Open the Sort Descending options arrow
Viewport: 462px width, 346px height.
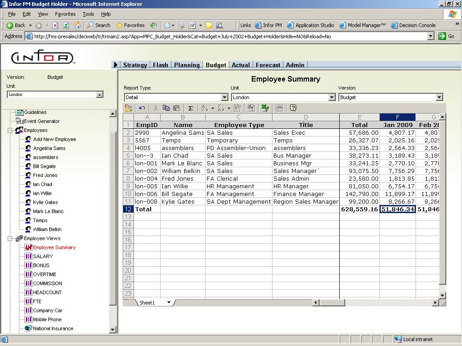pyautogui.click(x=229, y=108)
